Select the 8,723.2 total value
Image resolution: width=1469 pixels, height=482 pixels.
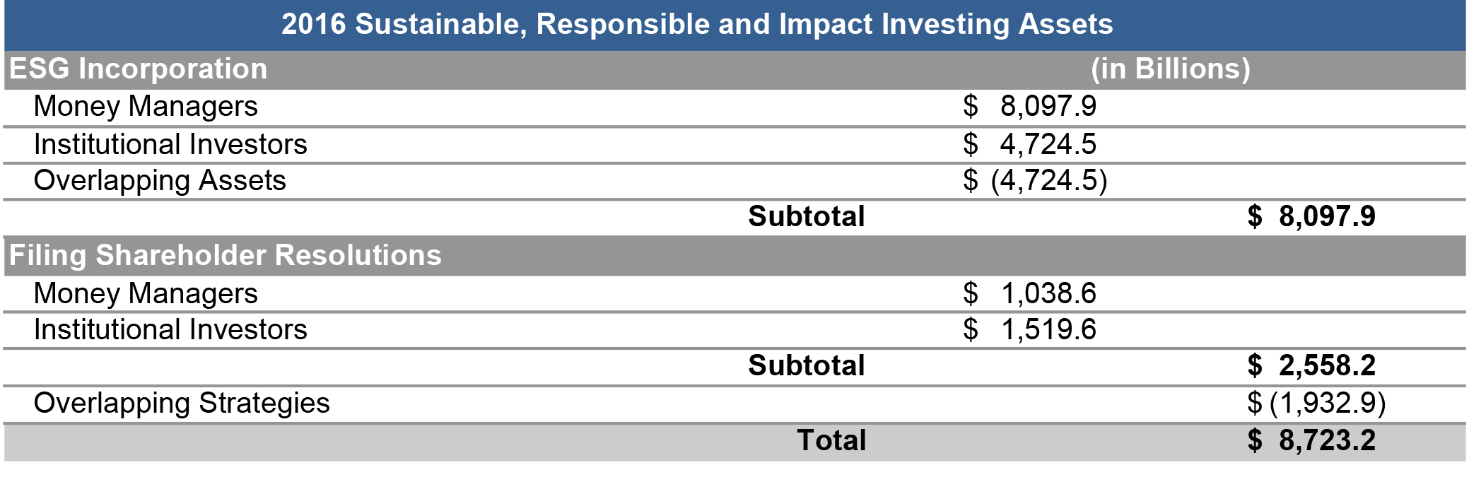point(1327,440)
